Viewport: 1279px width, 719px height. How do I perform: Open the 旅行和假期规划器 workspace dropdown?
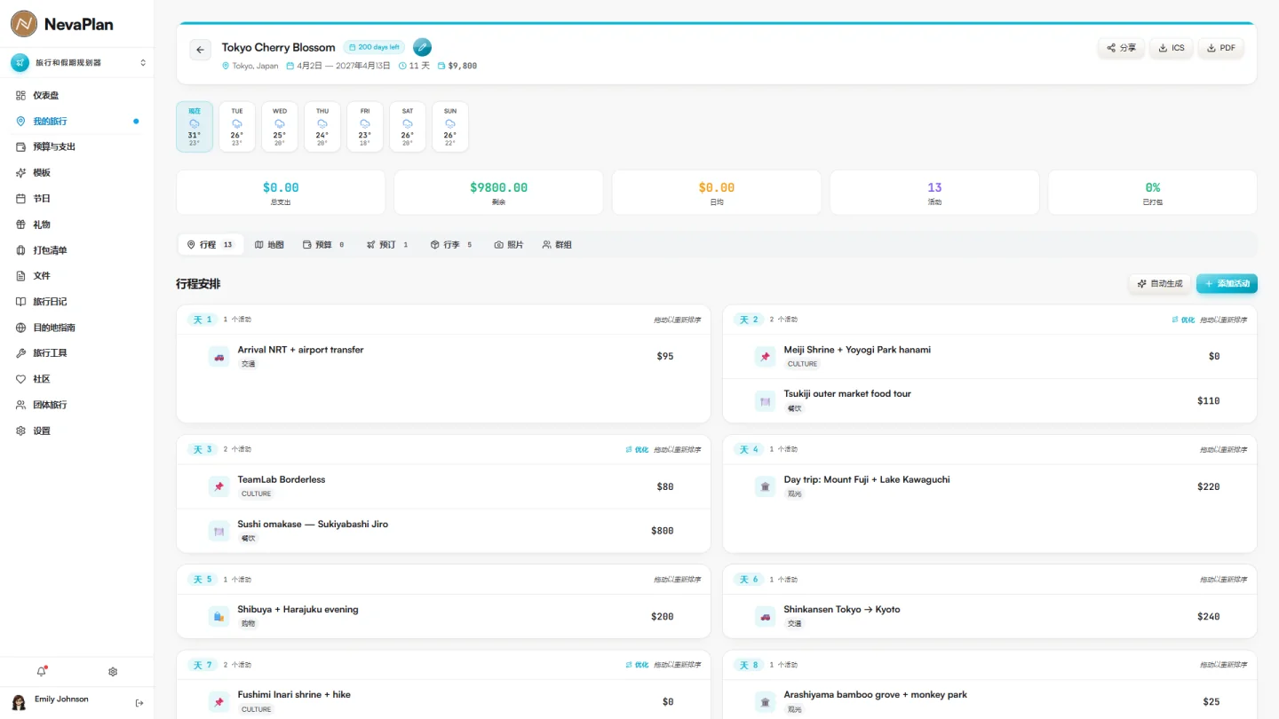pos(77,63)
